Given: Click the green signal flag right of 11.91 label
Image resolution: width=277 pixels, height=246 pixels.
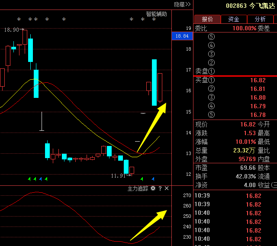Looking at the screenshot, I should tap(142, 179).
